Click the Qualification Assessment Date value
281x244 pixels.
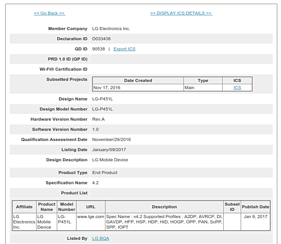(x=111, y=140)
